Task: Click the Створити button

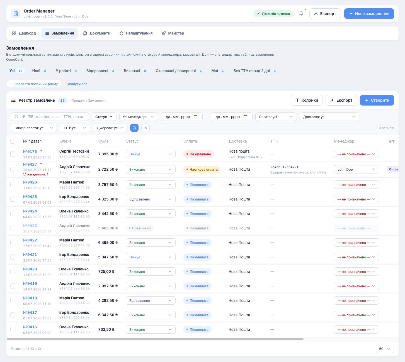Action: (377, 100)
